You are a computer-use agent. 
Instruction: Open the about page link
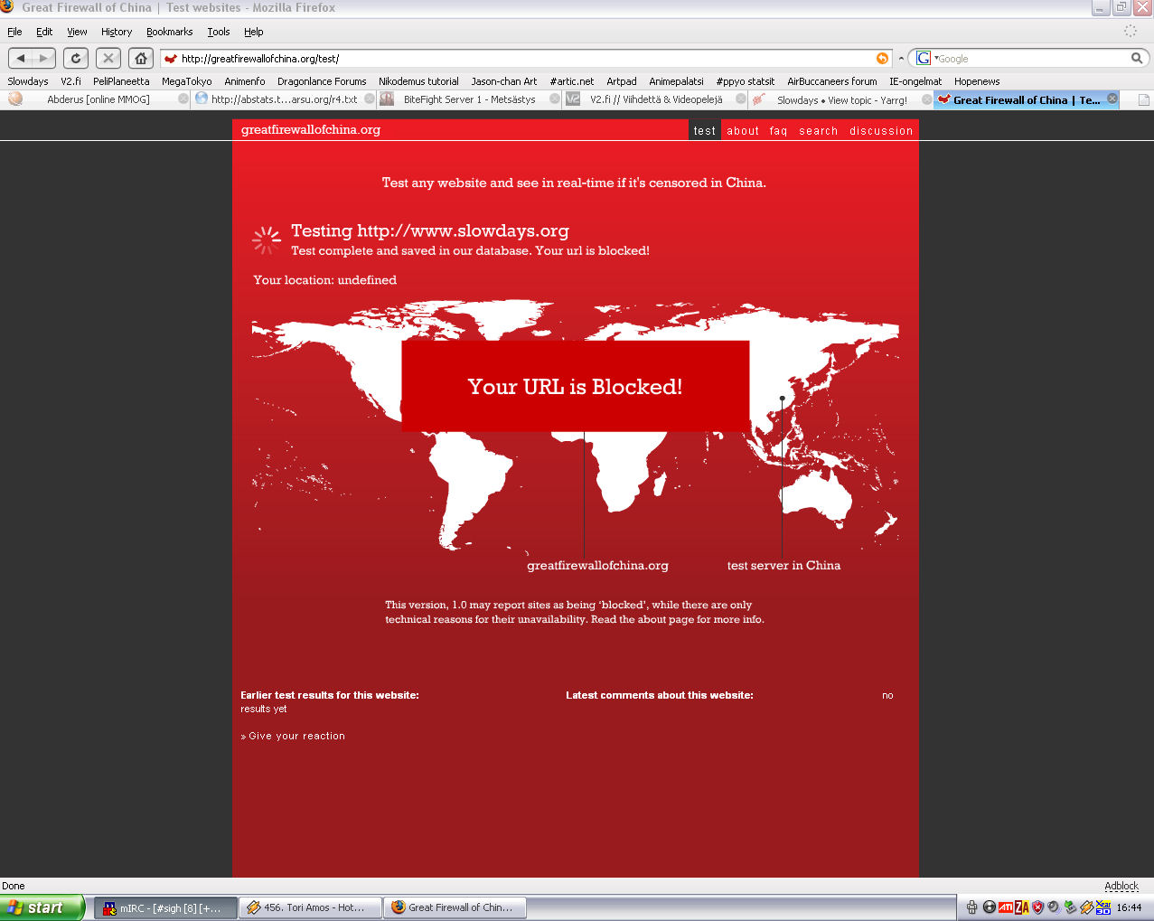[x=743, y=131]
